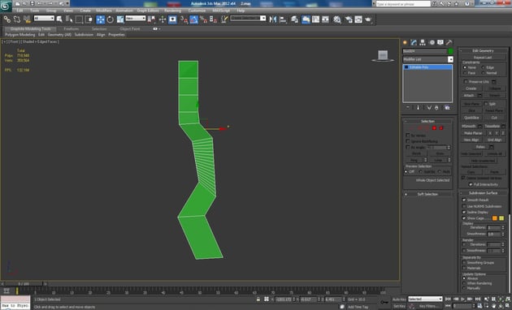Open the Customize menu
The height and width of the screenshot is (310, 512).
(x=197, y=11)
